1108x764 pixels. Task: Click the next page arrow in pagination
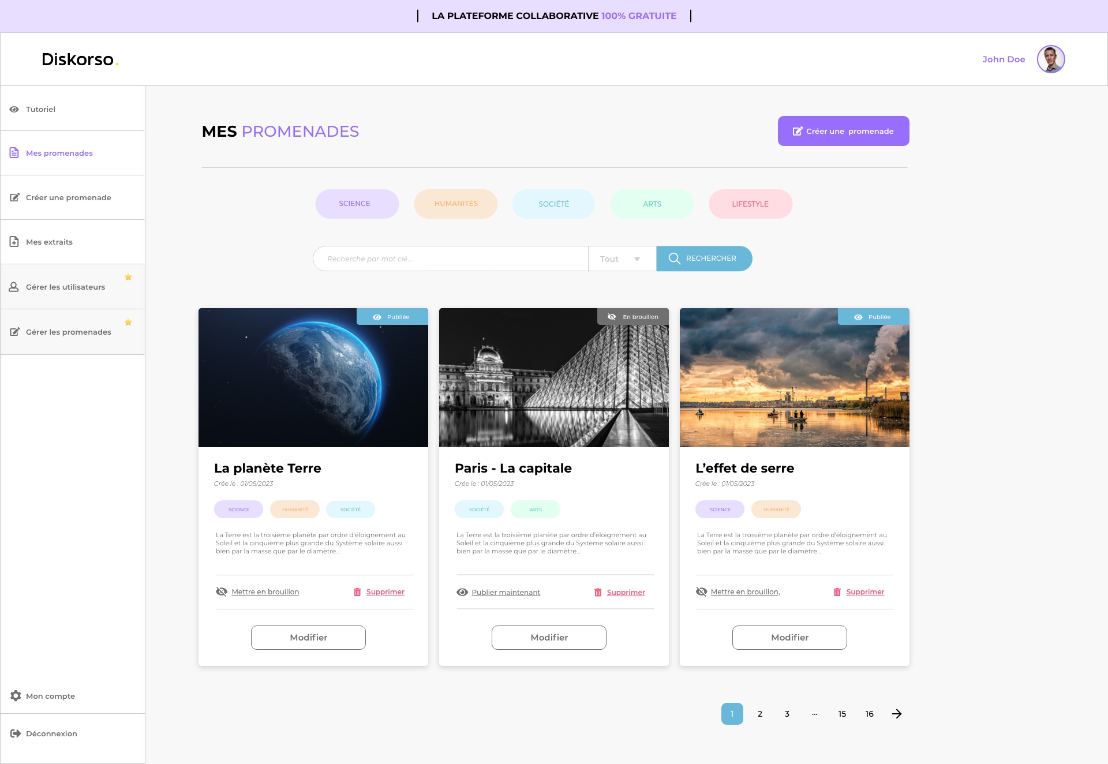(897, 714)
